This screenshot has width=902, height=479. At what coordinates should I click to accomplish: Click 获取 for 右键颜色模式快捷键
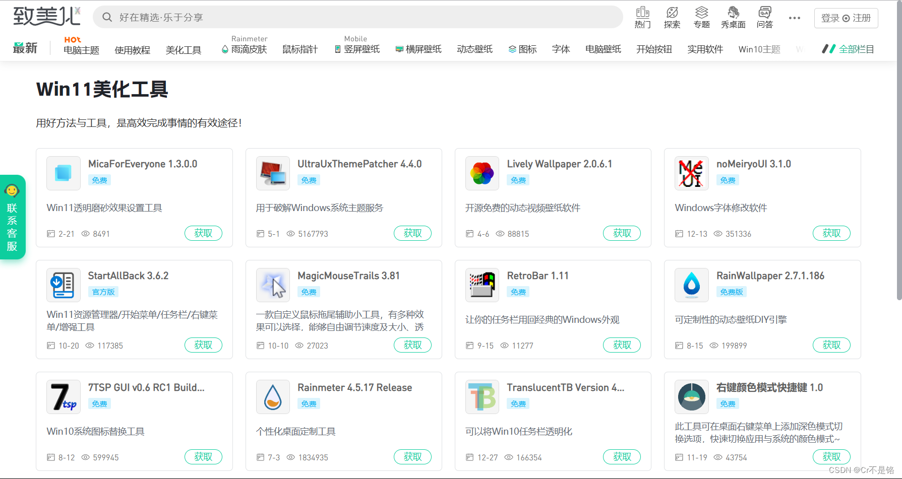tap(831, 457)
